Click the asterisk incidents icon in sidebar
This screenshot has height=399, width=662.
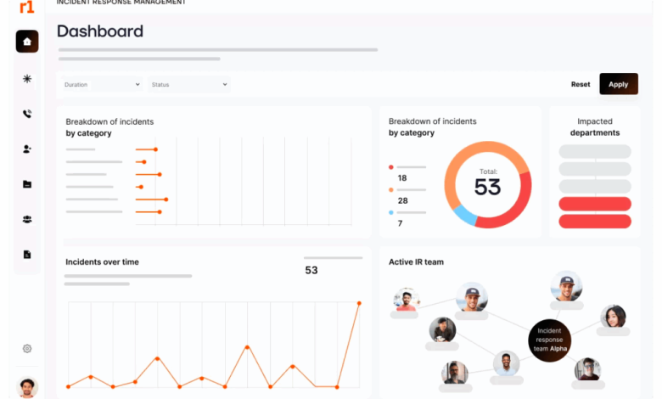27,79
